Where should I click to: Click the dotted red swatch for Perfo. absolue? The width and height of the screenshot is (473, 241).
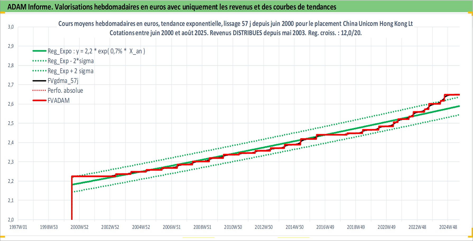39,90
